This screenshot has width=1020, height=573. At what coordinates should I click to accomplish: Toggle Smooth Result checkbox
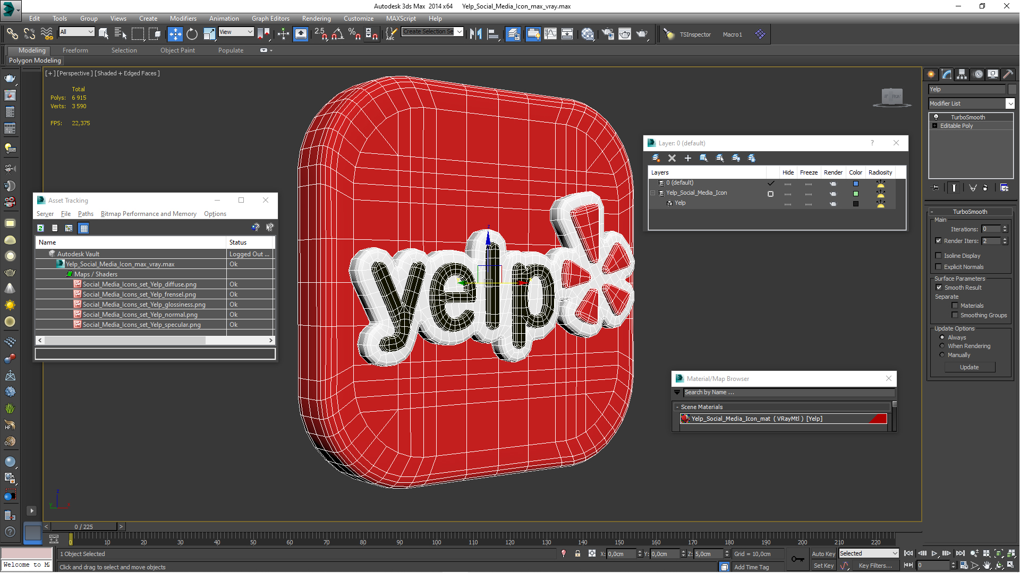coord(939,288)
